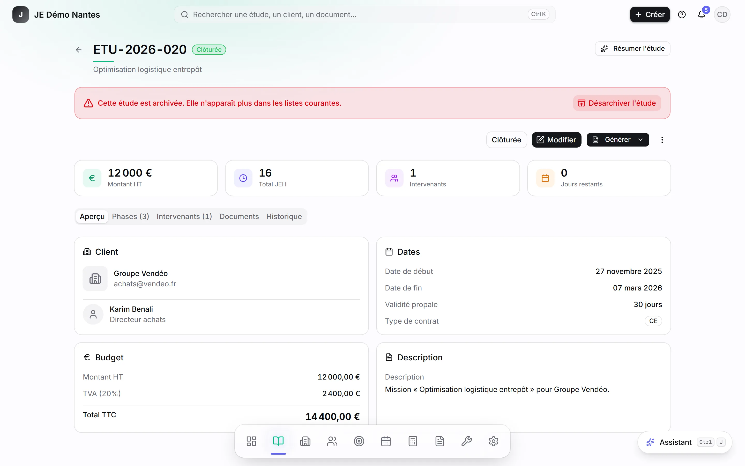Open the CD user avatar menu
The image size is (745, 466).
(722, 14)
